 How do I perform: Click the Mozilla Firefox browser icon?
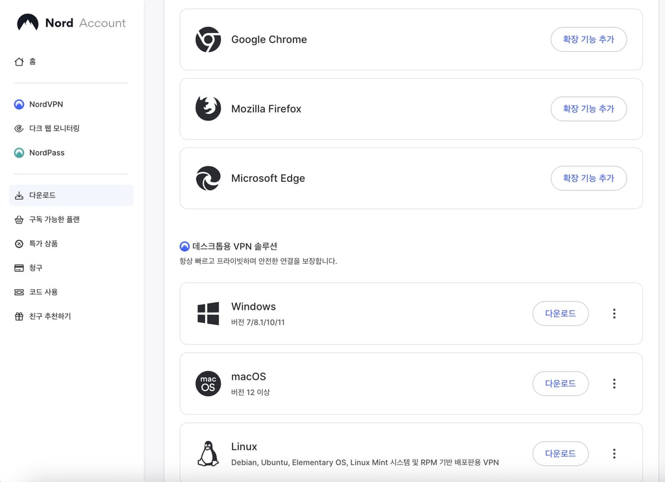click(208, 108)
